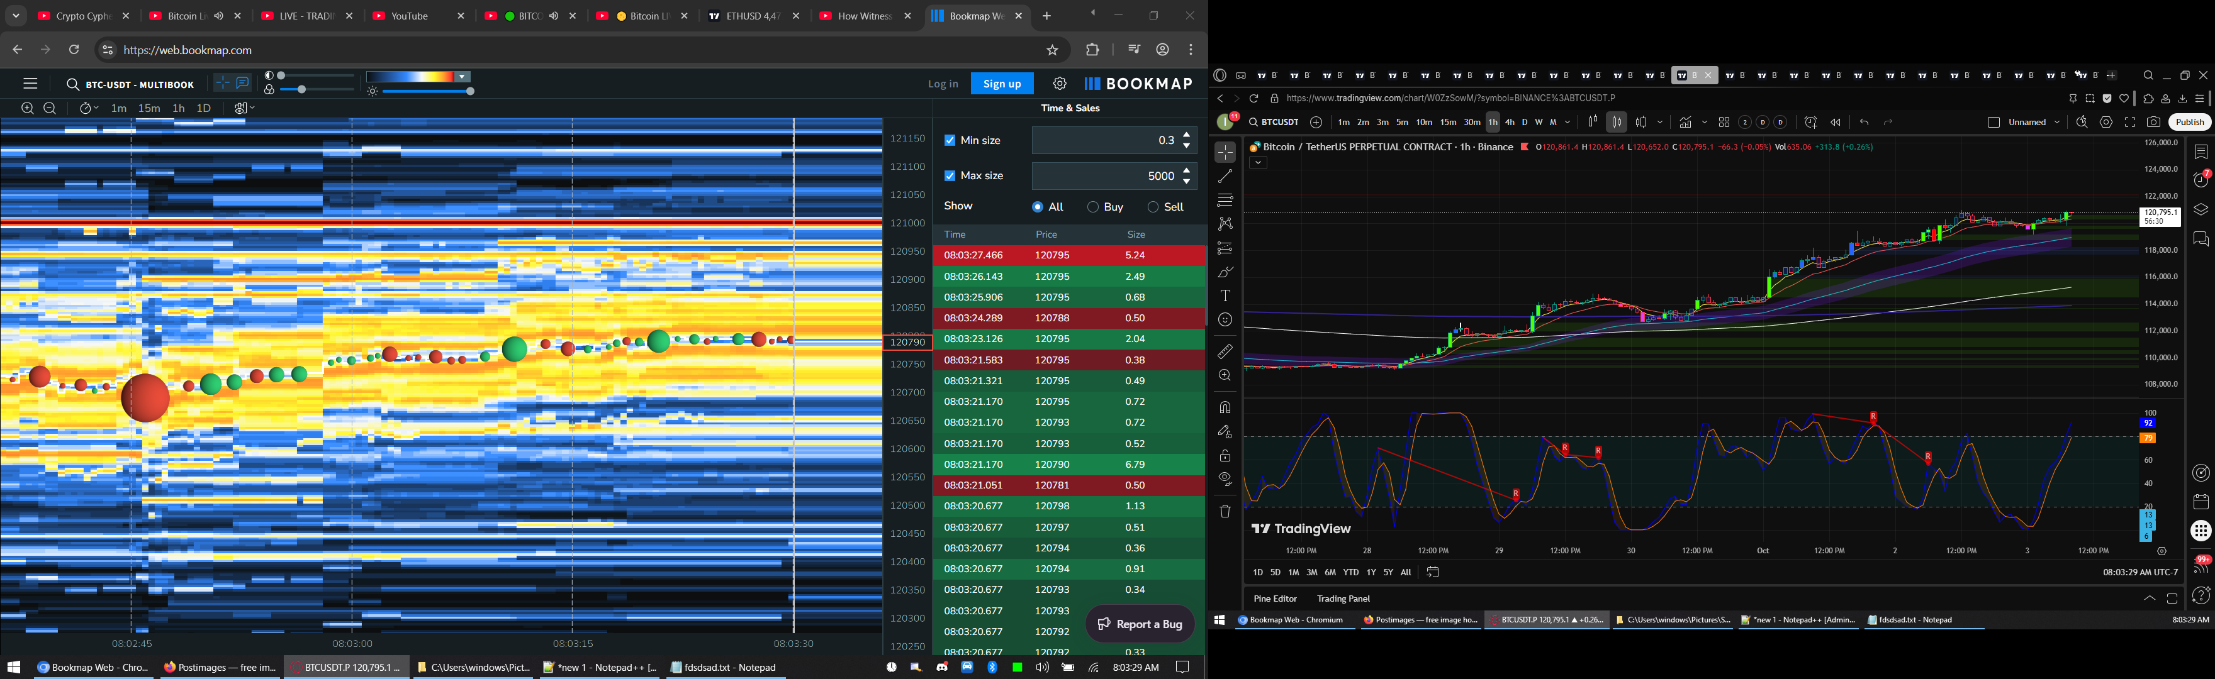Zoom in on the Bookmap heatmap
The height and width of the screenshot is (679, 2215).
click(28, 108)
